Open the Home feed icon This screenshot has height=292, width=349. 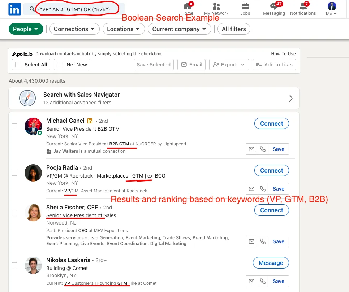pyautogui.click(x=187, y=6)
